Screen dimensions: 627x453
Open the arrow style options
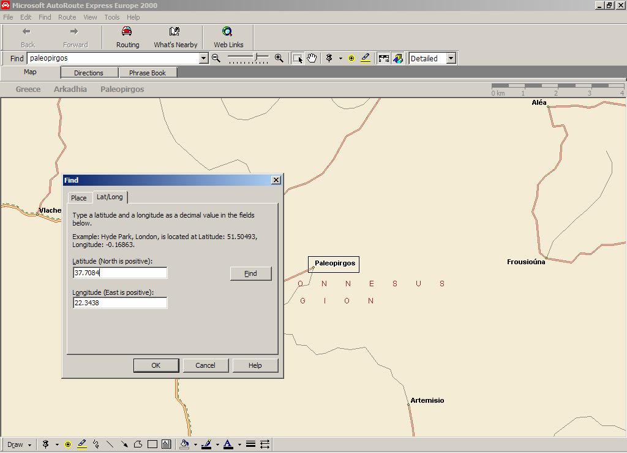265,444
